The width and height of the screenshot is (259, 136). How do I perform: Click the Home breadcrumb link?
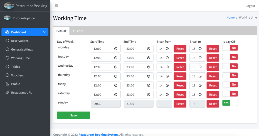click(x=230, y=17)
